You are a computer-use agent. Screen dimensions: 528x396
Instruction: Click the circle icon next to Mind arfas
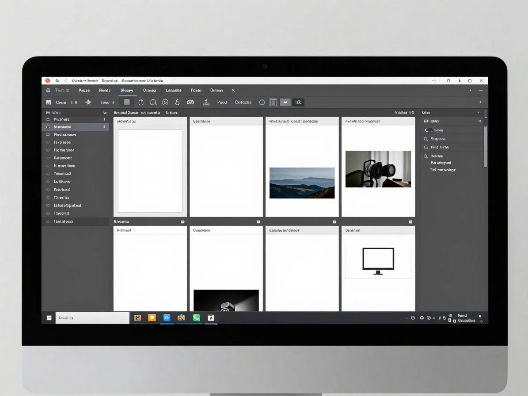(x=426, y=147)
